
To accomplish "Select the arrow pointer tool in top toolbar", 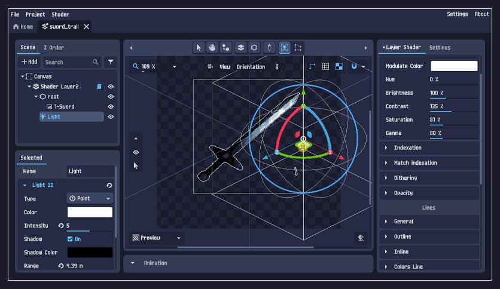I will (x=199, y=47).
